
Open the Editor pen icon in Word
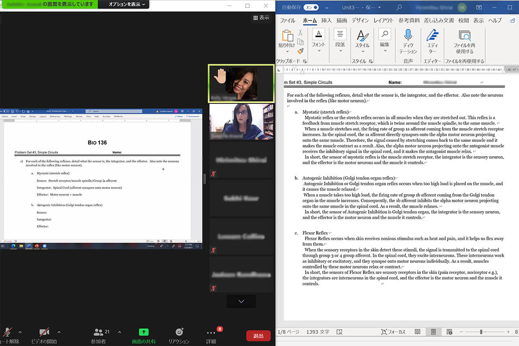coord(432,35)
